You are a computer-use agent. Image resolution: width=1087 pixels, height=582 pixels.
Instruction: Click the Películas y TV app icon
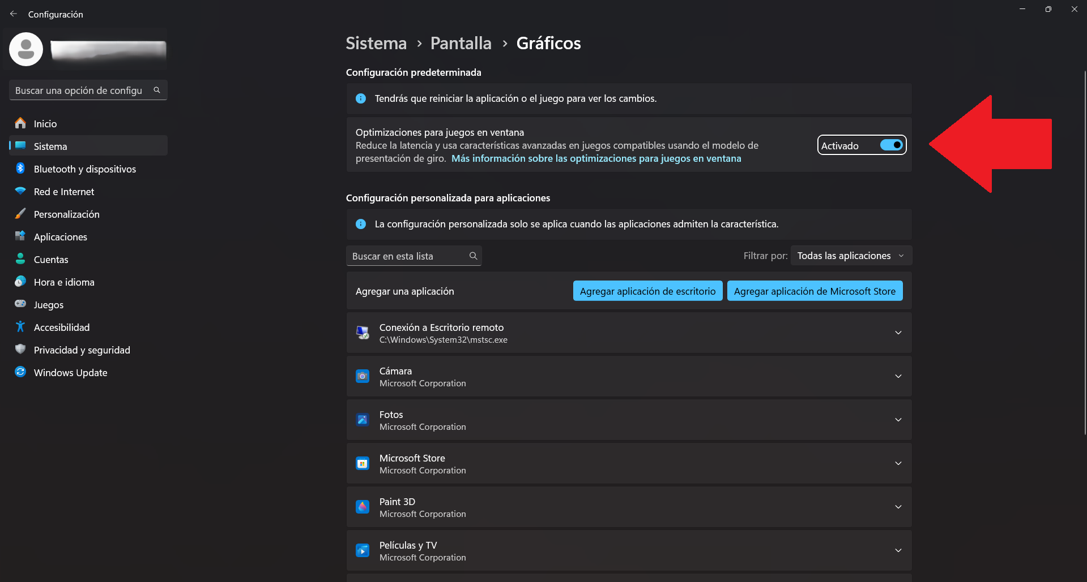coord(363,550)
